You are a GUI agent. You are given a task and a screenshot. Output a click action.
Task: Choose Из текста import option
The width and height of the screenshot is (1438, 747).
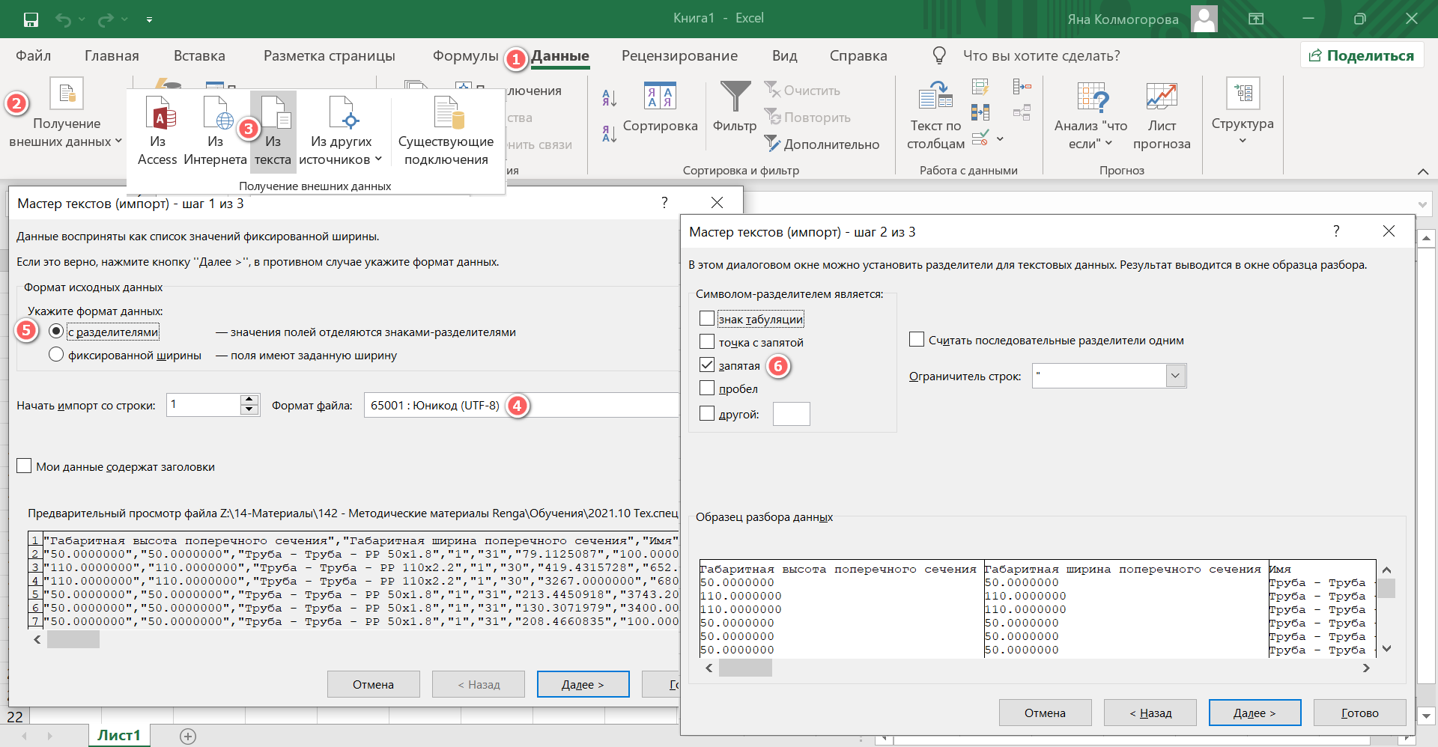(273, 130)
